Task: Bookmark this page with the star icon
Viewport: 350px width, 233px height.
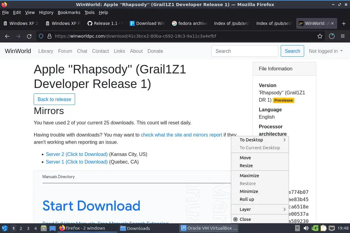Action: (320, 36)
